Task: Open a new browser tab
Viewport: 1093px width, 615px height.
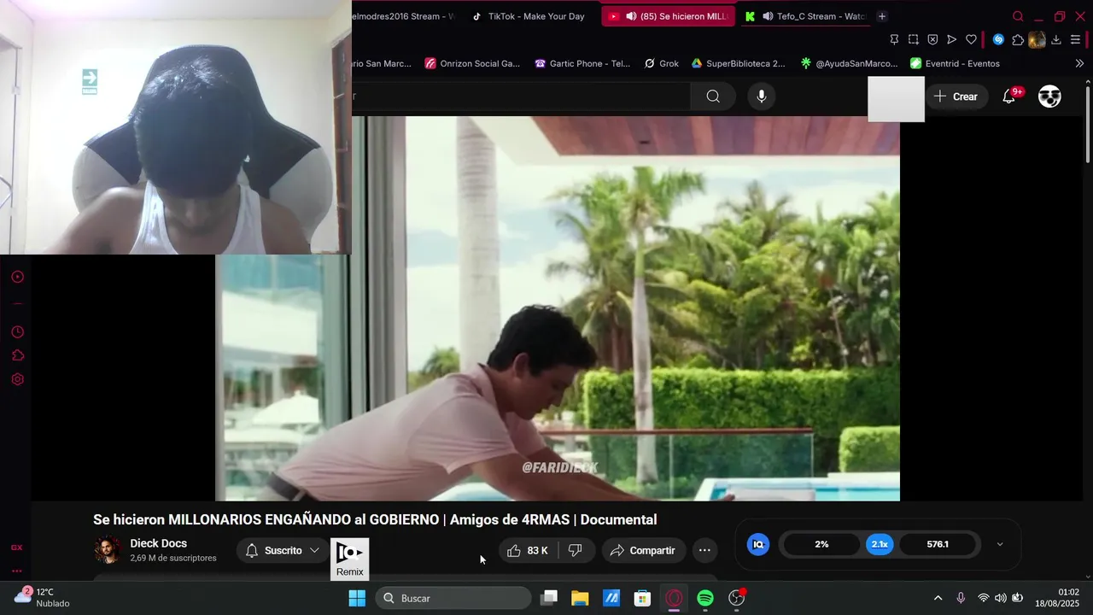Action: pyautogui.click(x=882, y=16)
